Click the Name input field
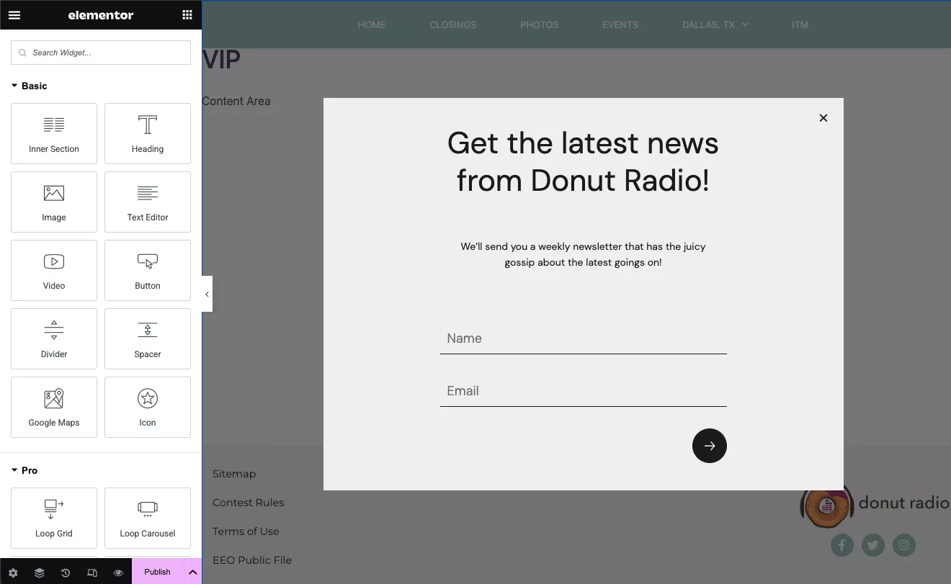The width and height of the screenshot is (951, 584). tap(584, 338)
